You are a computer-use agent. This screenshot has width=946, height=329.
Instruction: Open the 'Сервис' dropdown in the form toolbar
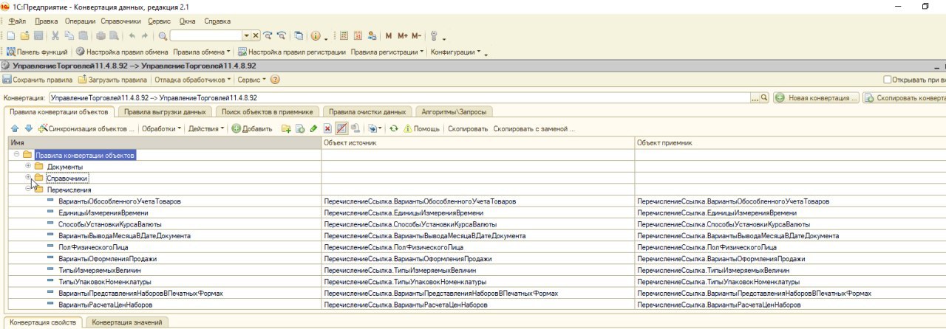[251, 80]
